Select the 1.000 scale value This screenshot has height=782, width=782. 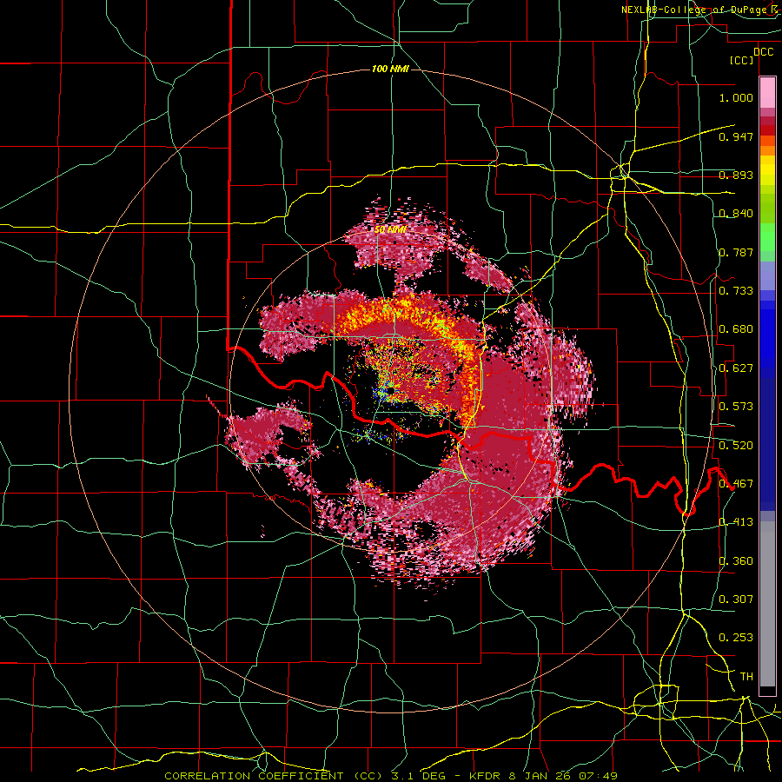(736, 97)
